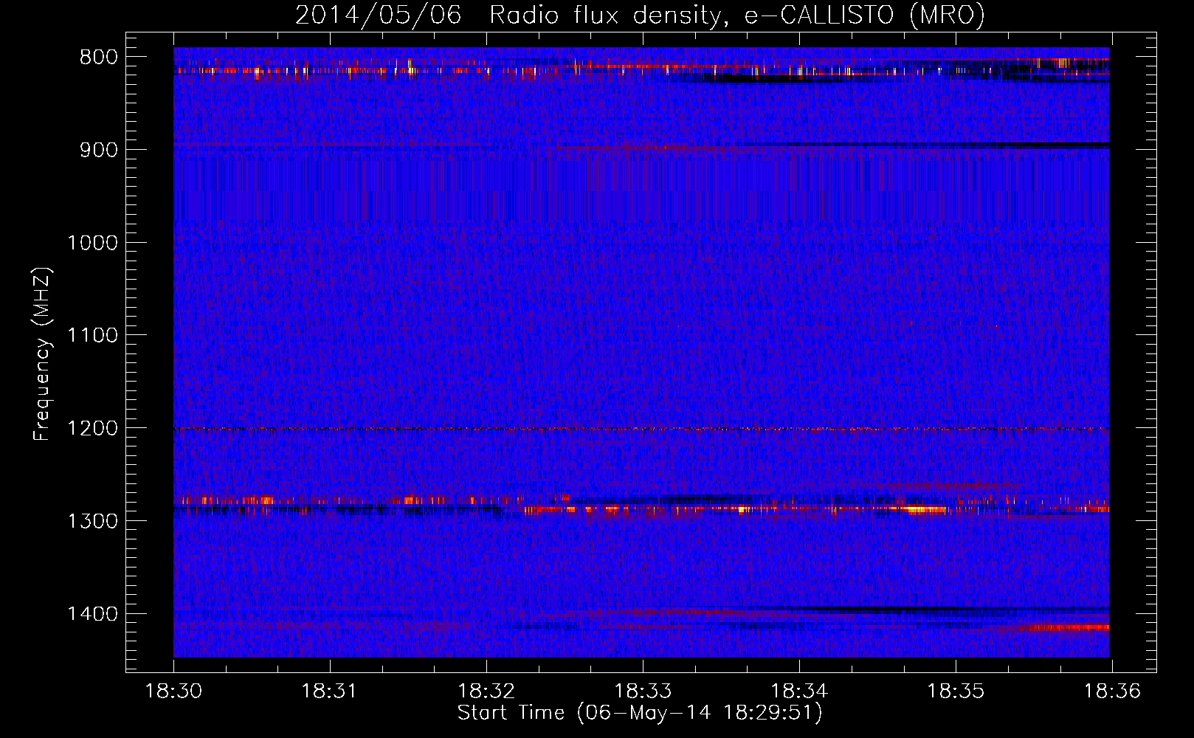Click the 1400 frequency tick label
Viewport: 1194px width, 738px height.
[x=92, y=614]
